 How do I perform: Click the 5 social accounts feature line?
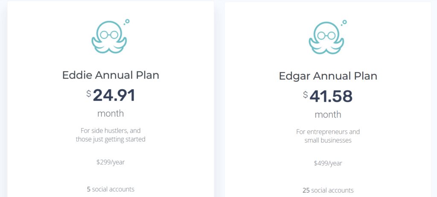[x=111, y=189]
